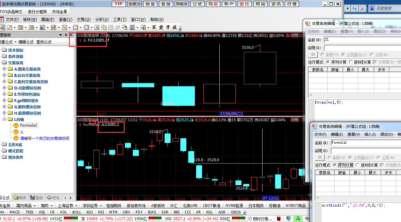Select the rectangle drawing tool
The height and width of the screenshot is (222, 401).
tap(75, 27)
